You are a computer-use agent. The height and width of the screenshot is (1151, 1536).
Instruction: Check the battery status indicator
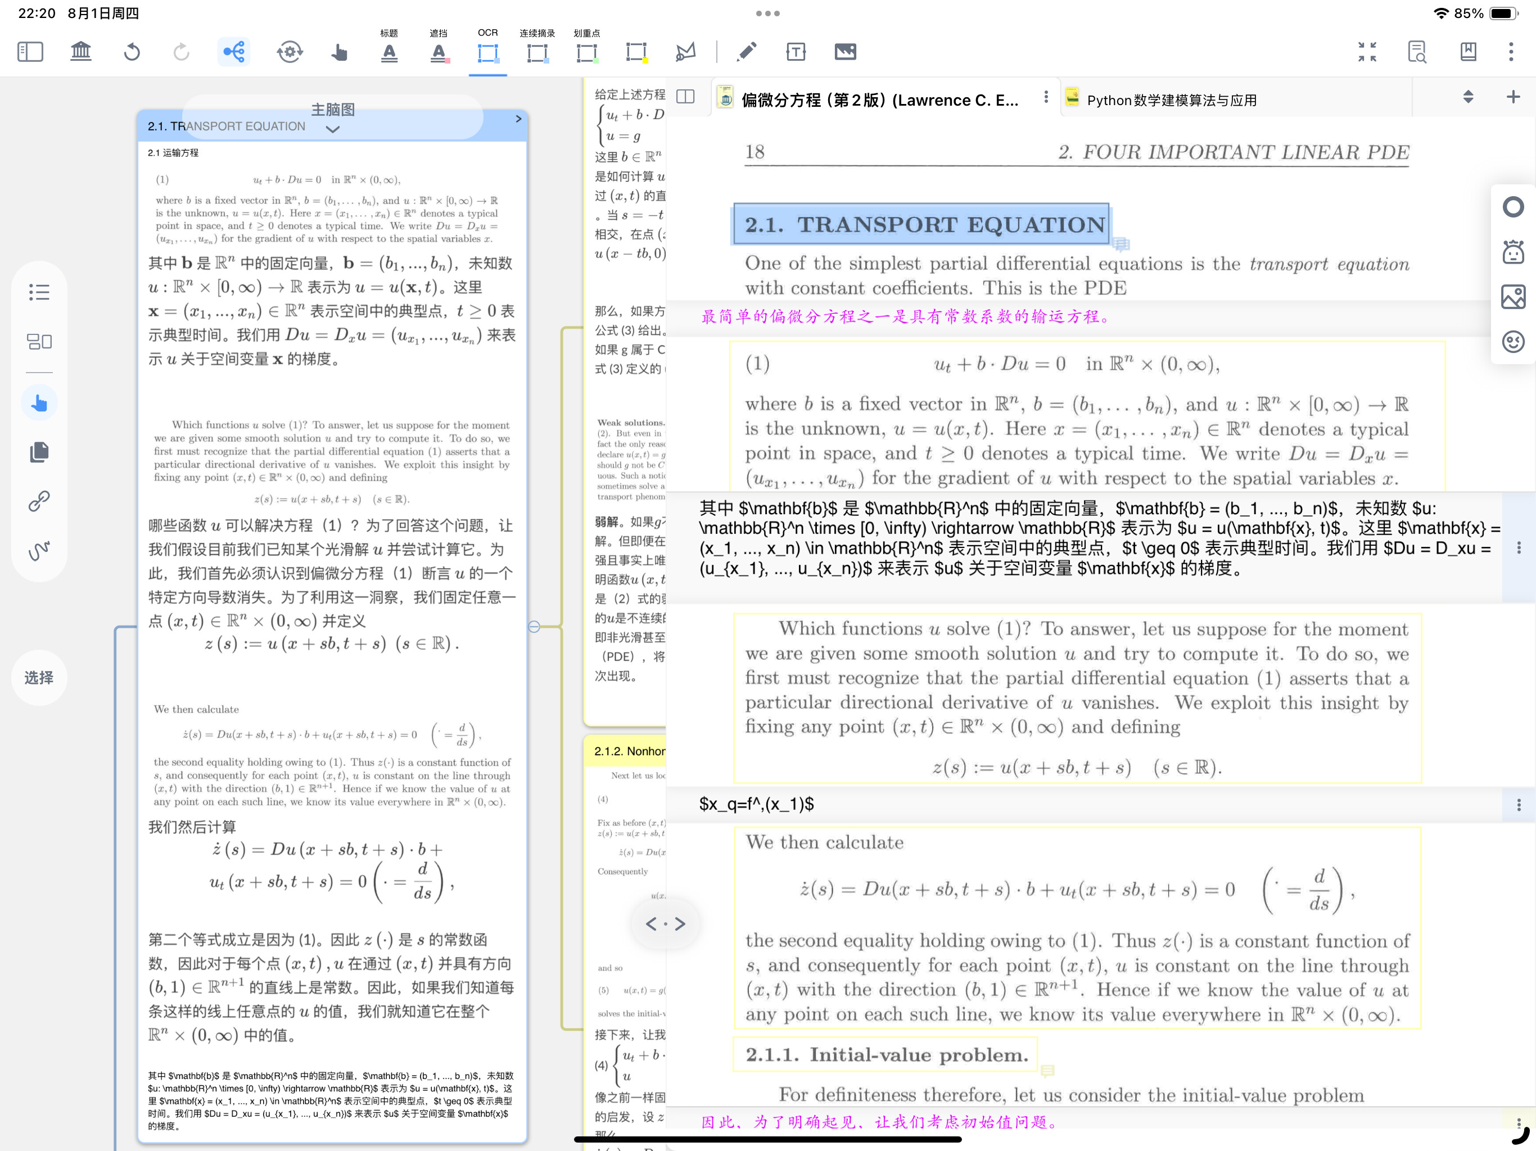(x=1504, y=13)
